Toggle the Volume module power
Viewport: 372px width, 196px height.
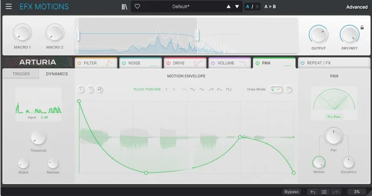(x=213, y=63)
